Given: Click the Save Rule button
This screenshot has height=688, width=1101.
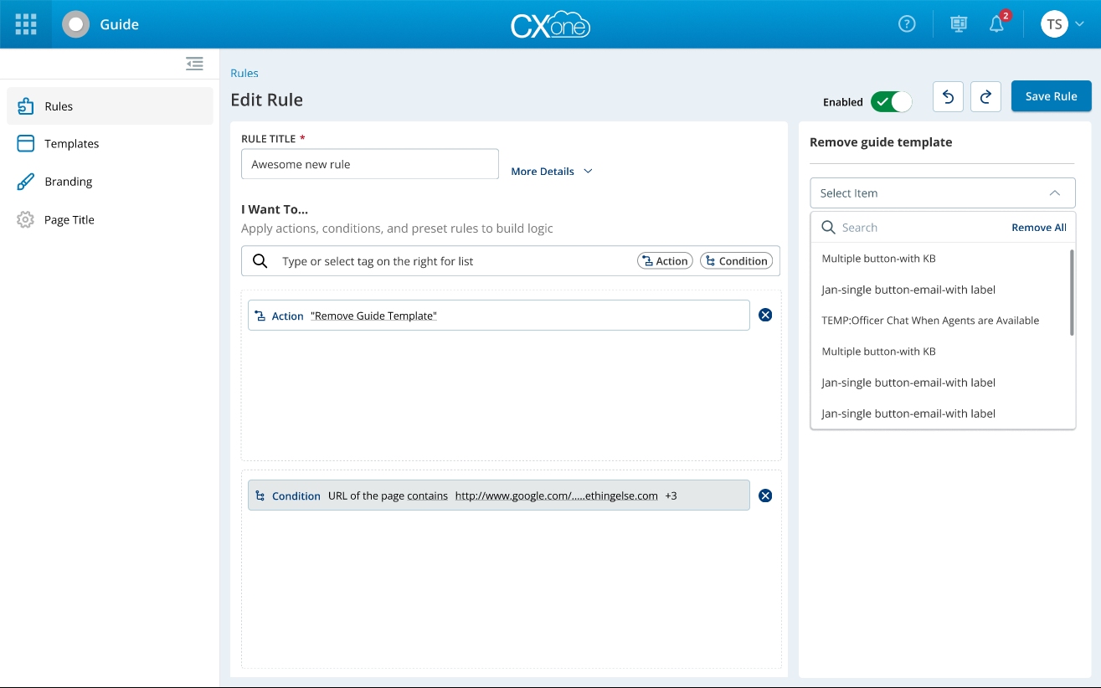Looking at the screenshot, I should (x=1051, y=96).
